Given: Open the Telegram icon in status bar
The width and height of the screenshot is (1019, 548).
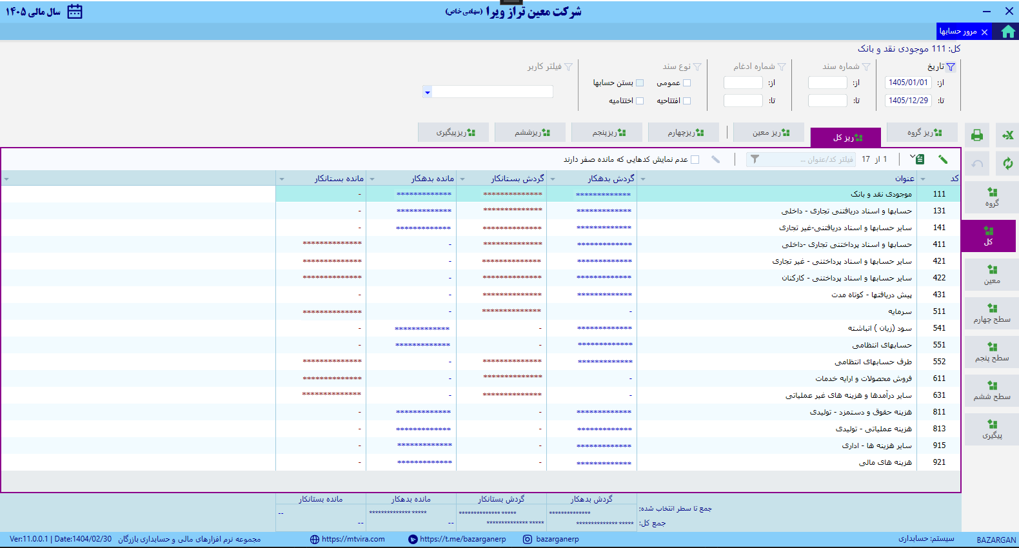Looking at the screenshot, I should (x=413, y=540).
